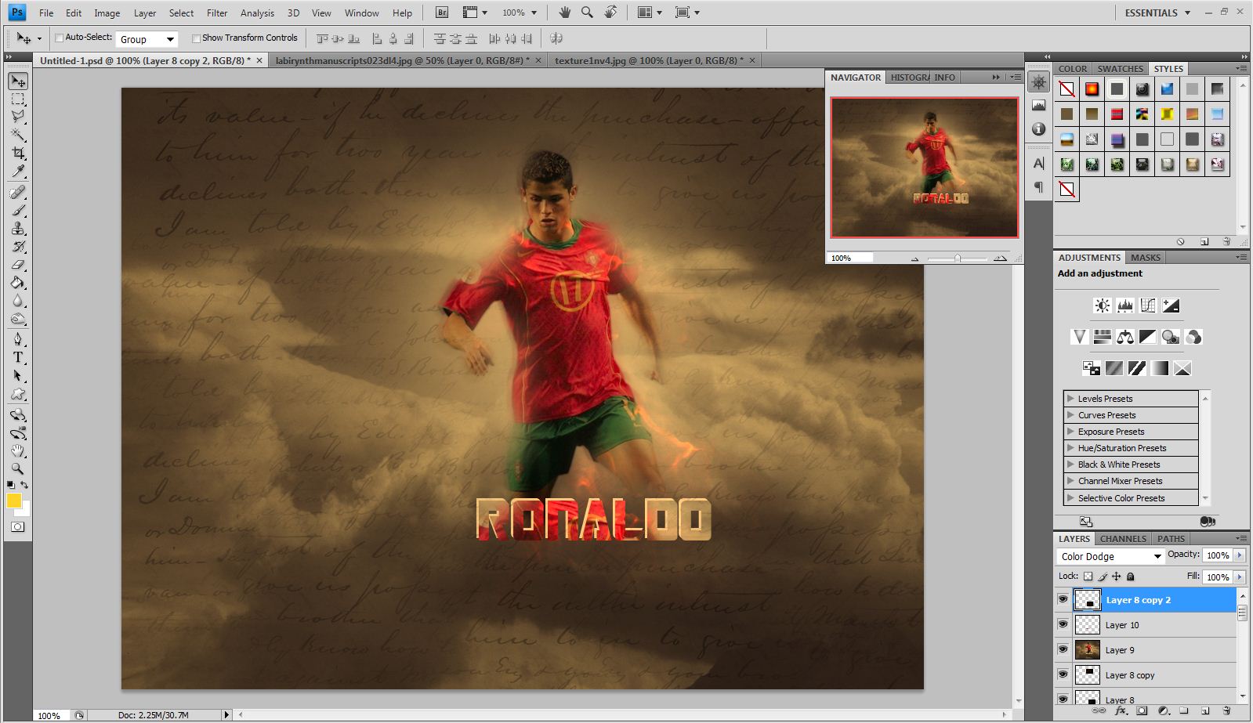Switch to the Masks tab
This screenshot has width=1253, height=723.
[1145, 258]
